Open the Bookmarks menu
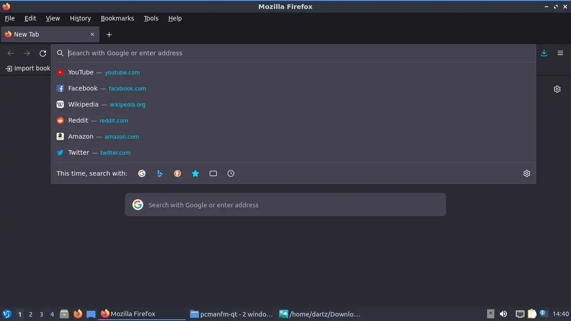 pyautogui.click(x=117, y=18)
